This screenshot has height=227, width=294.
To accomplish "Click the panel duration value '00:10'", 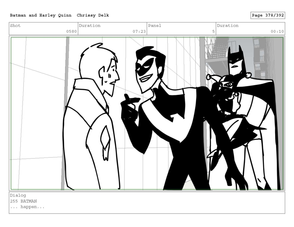I will 277,31.
